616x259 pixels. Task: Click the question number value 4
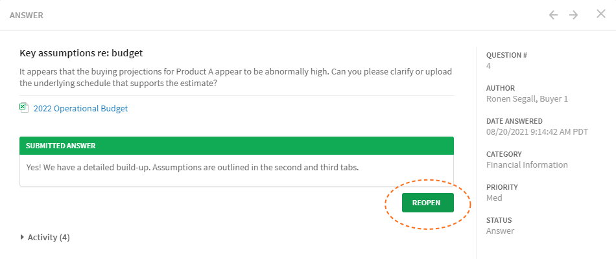point(488,66)
